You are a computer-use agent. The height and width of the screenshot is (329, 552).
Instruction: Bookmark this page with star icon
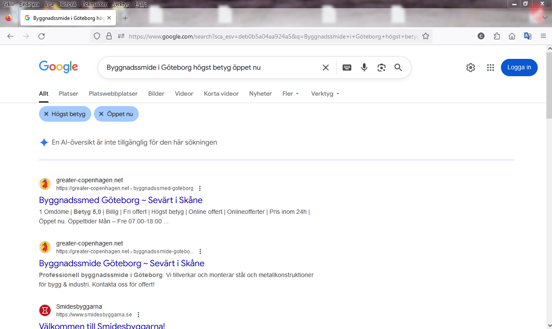tap(426, 36)
